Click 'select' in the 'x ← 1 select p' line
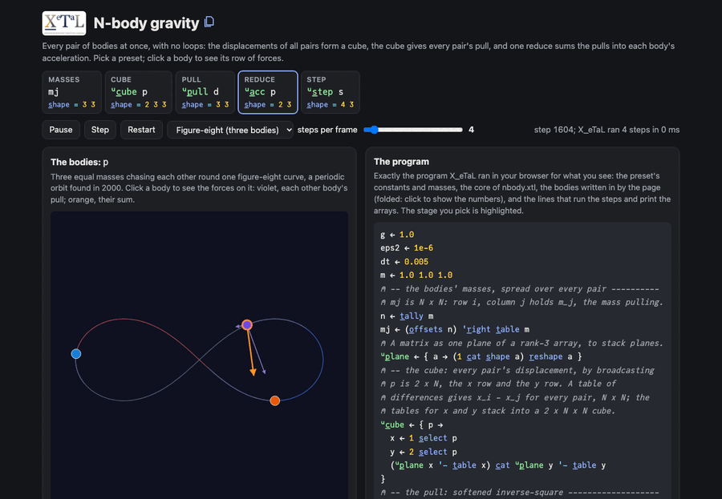The image size is (722, 499). (x=433, y=438)
